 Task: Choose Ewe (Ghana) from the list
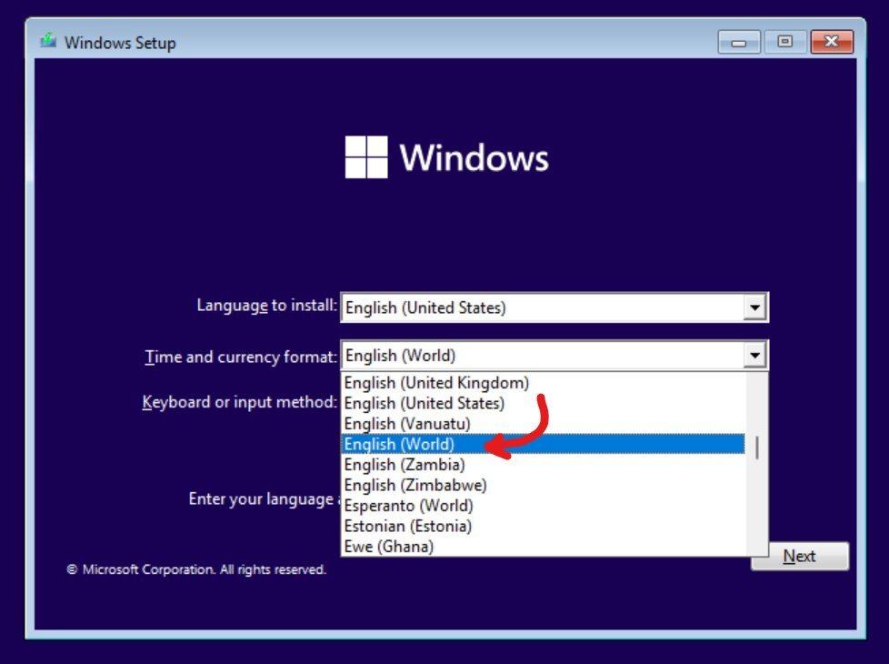544,547
